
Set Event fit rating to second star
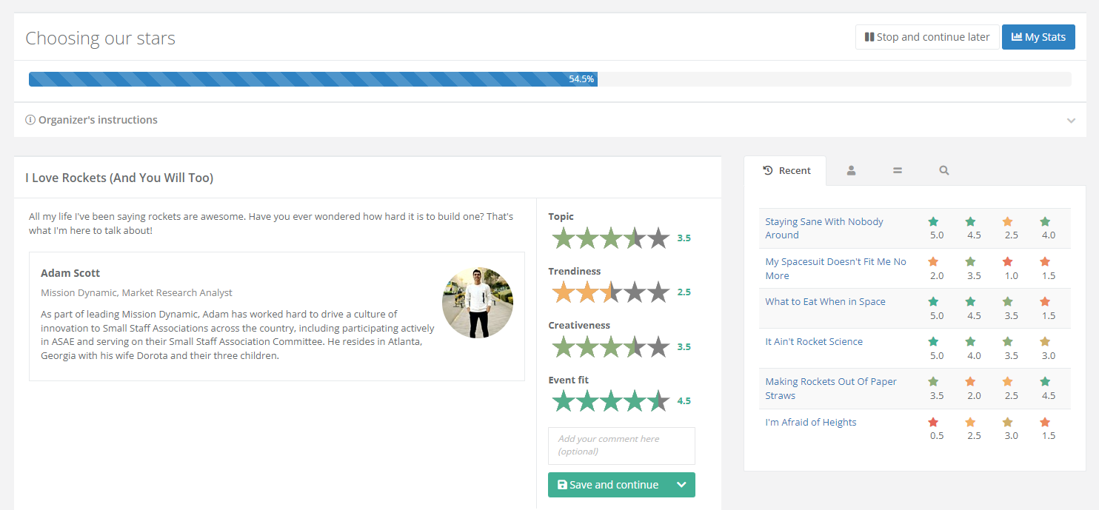pyautogui.click(x=587, y=401)
